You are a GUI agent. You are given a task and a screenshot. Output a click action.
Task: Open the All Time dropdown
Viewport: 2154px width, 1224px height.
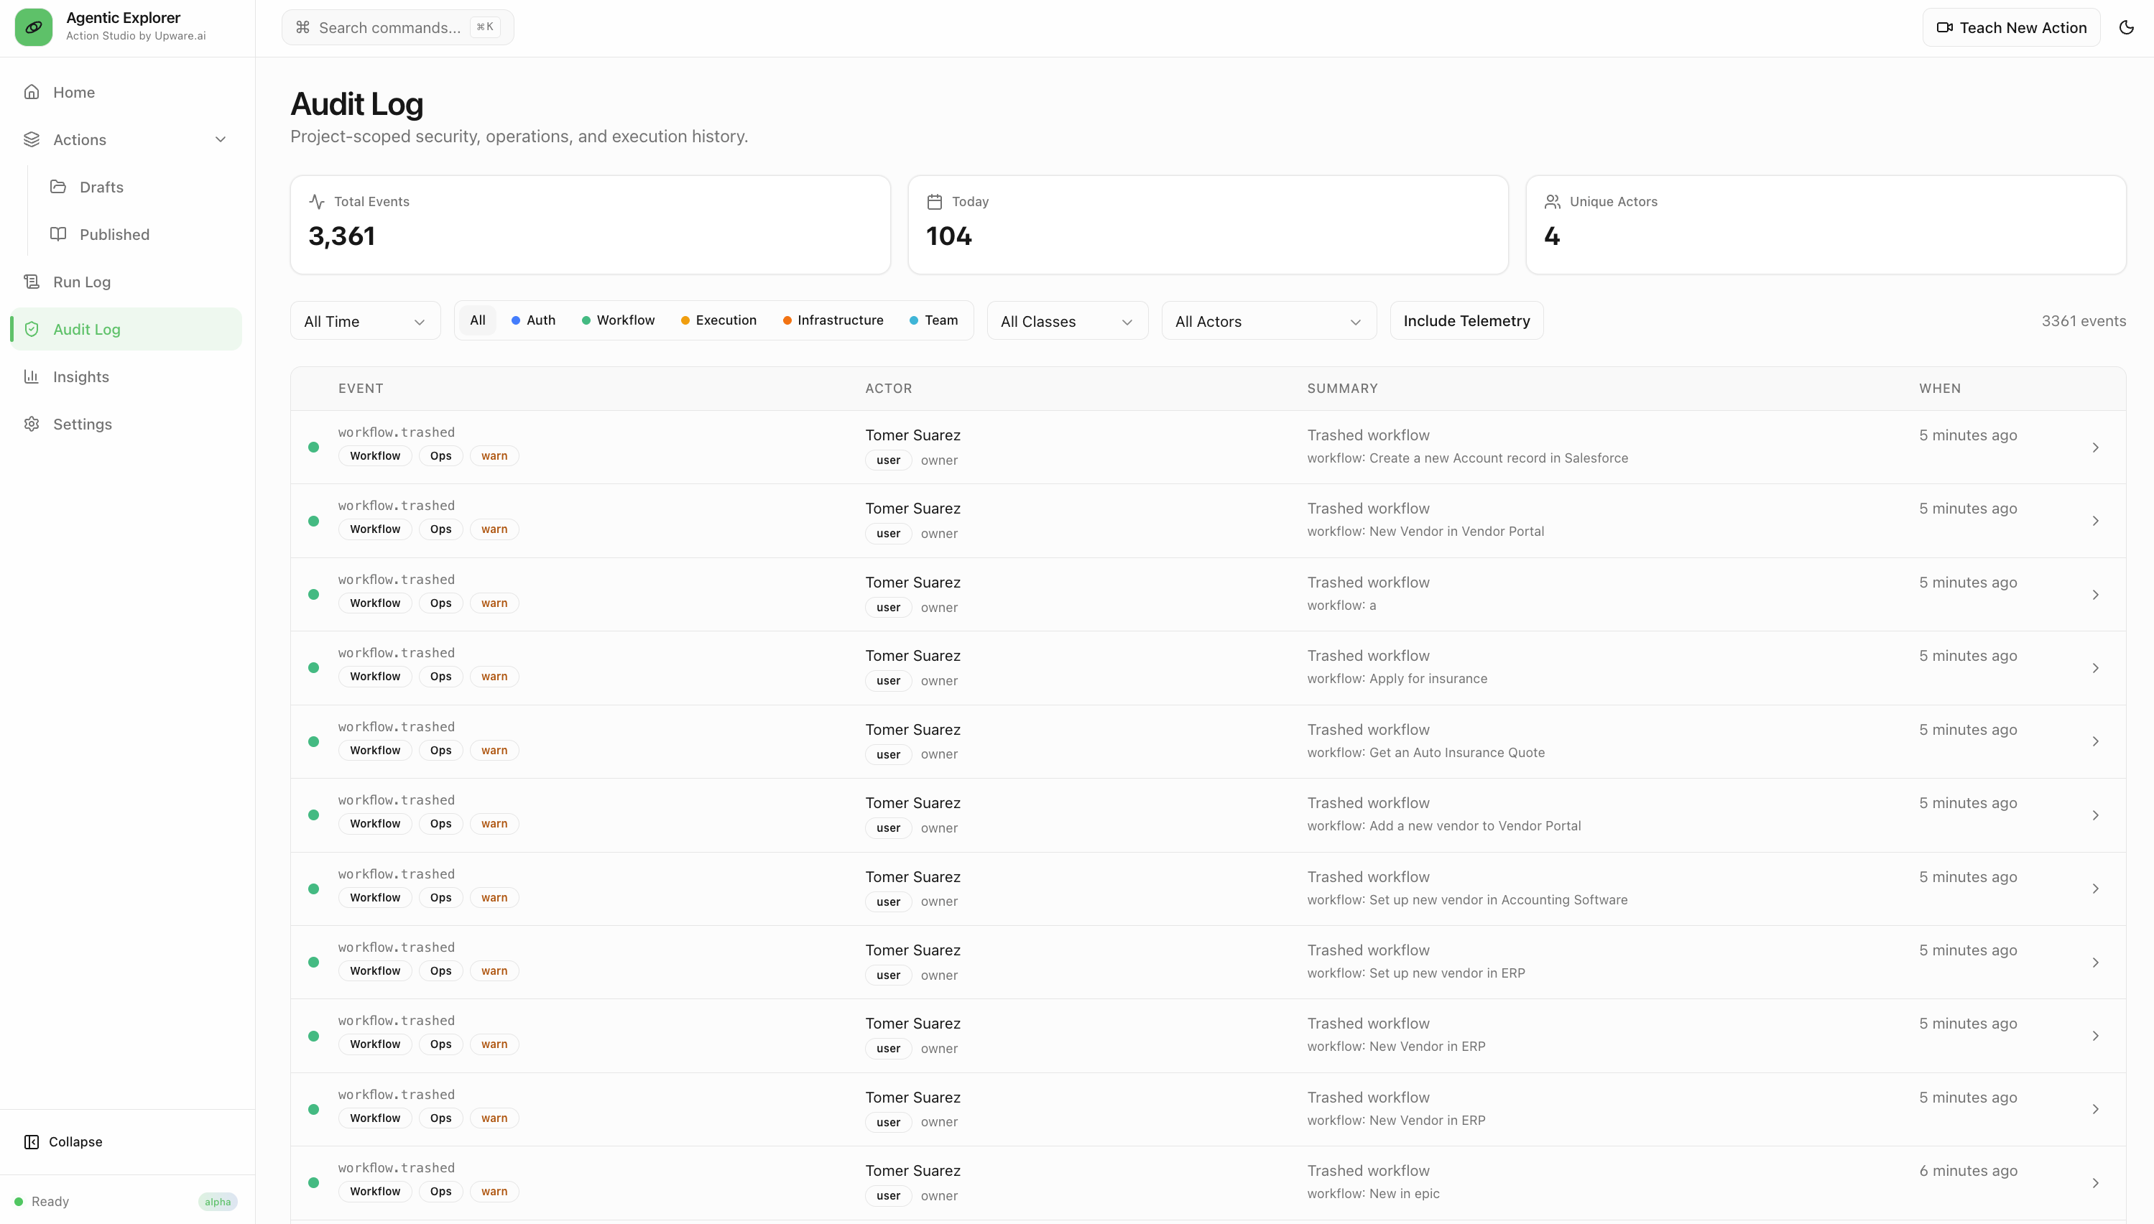pos(365,321)
